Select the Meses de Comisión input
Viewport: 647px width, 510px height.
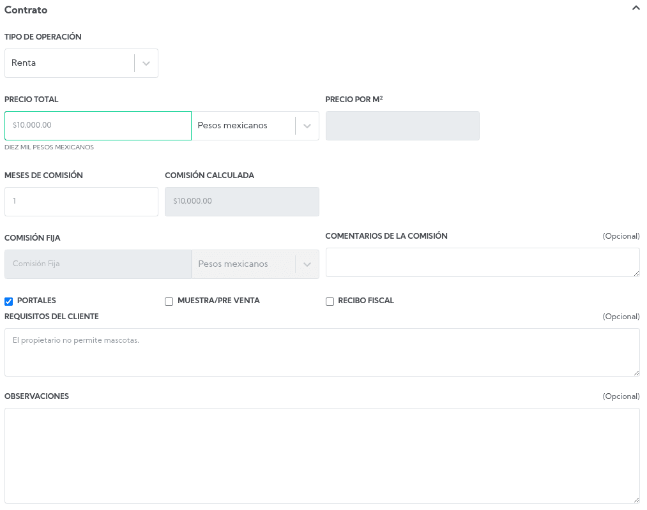(81, 202)
